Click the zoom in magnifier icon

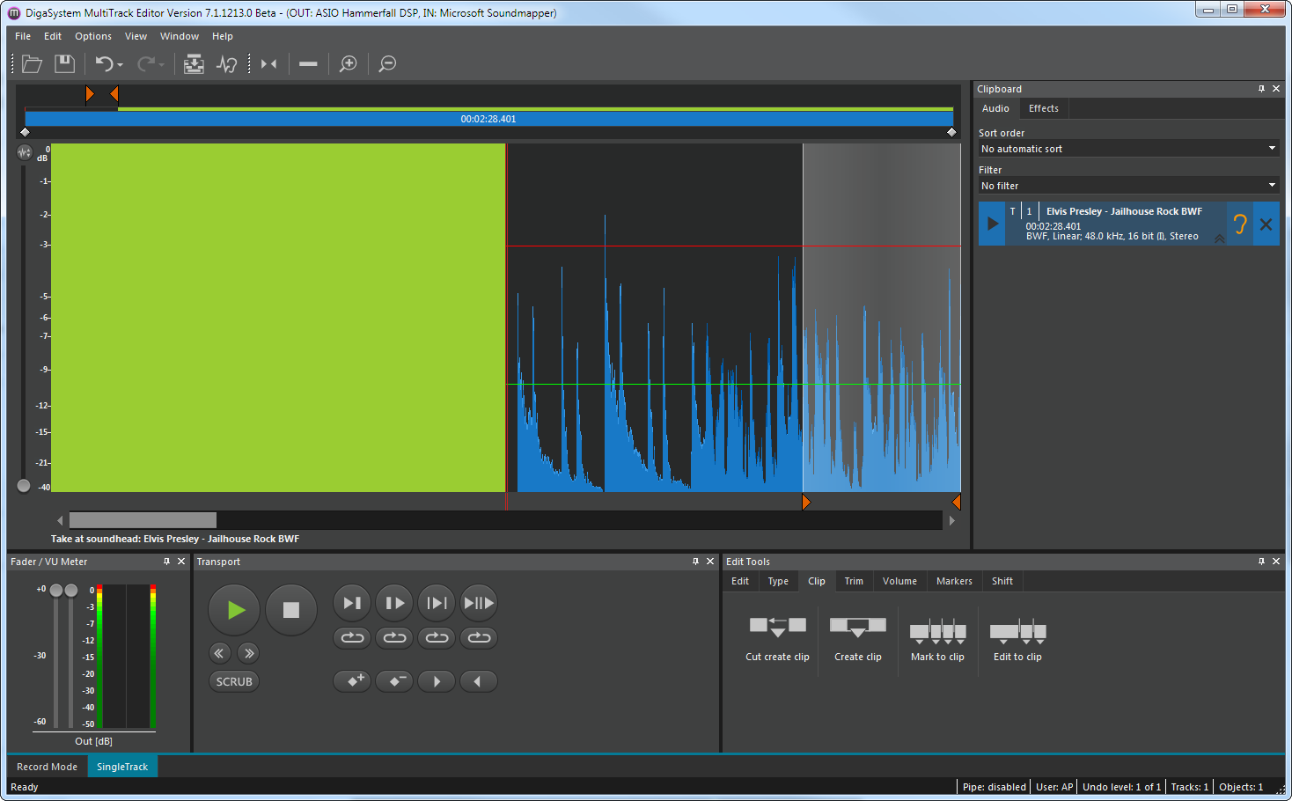[349, 63]
